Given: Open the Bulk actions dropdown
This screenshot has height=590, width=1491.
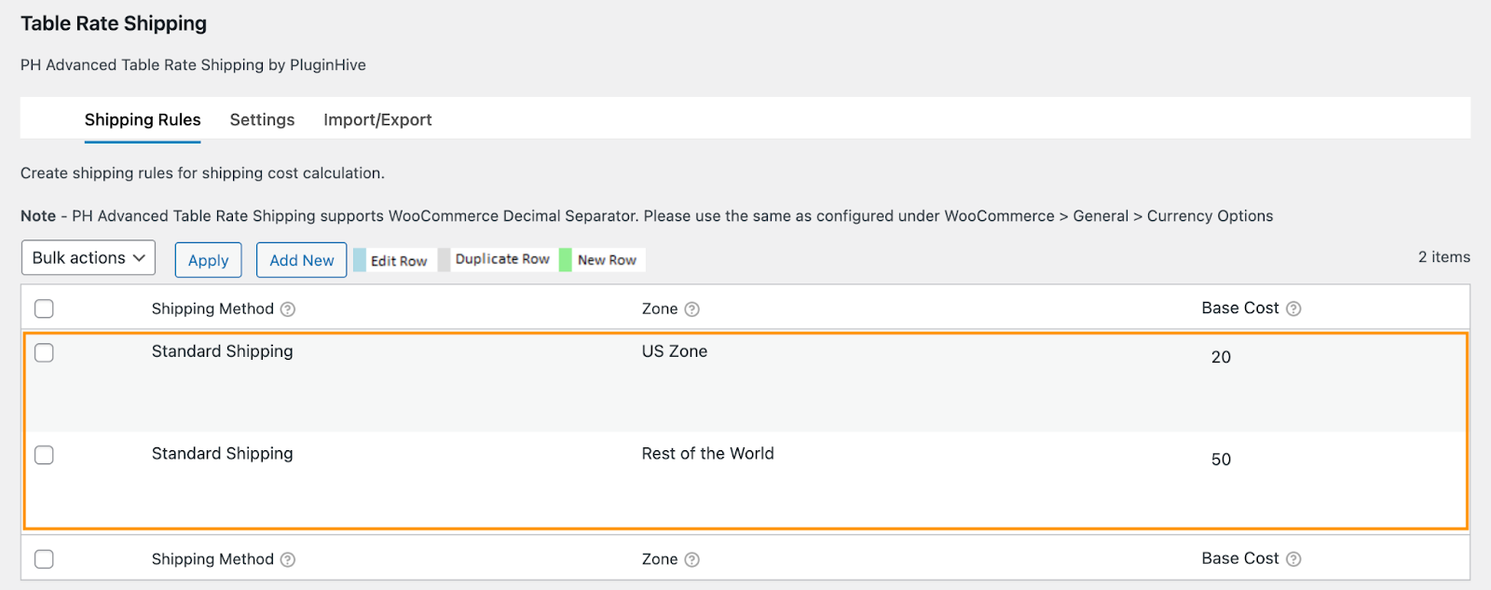Looking at the screenshot, I should [x=89, y=258].
